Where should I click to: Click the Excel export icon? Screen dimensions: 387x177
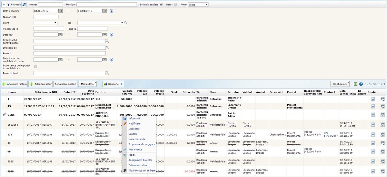(356, 84)
